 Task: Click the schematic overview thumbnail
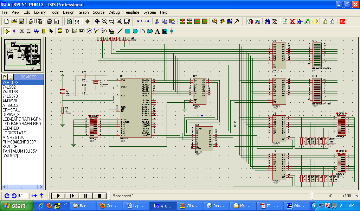(23, 55)
